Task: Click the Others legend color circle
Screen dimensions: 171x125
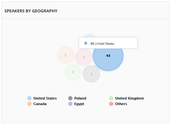Action: 111,104
